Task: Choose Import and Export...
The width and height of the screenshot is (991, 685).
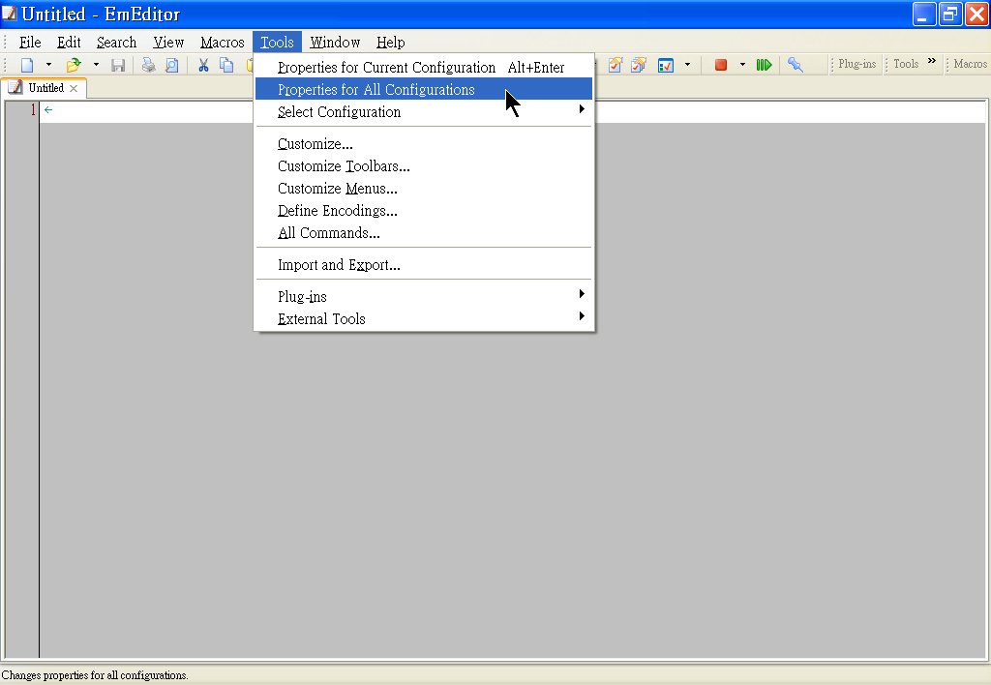Action: (424, 264)
